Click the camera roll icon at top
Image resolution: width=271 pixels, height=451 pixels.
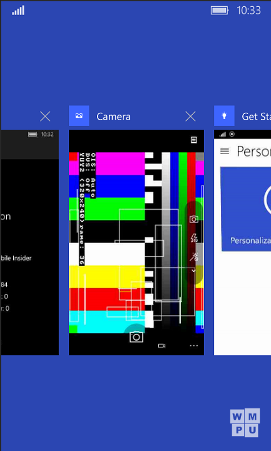coord(194,140)
